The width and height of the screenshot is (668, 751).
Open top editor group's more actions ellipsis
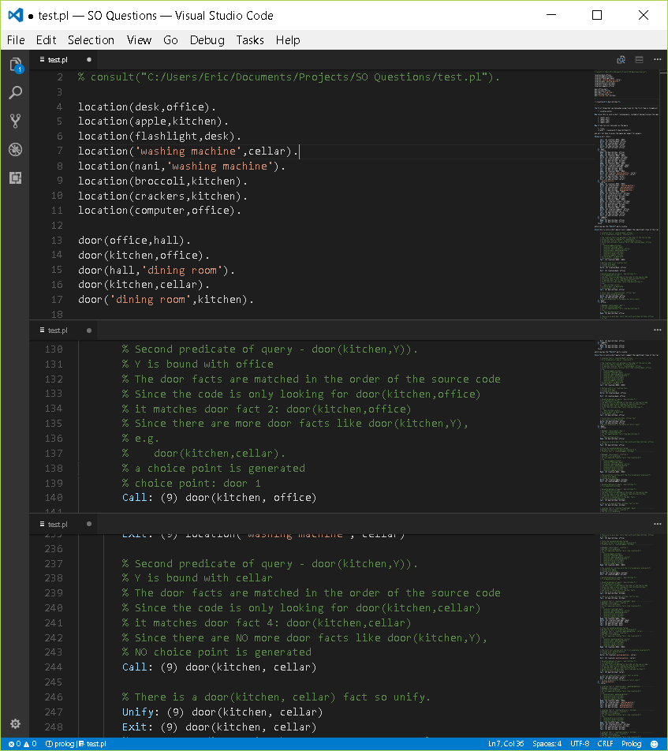click(x=658, y=59)
